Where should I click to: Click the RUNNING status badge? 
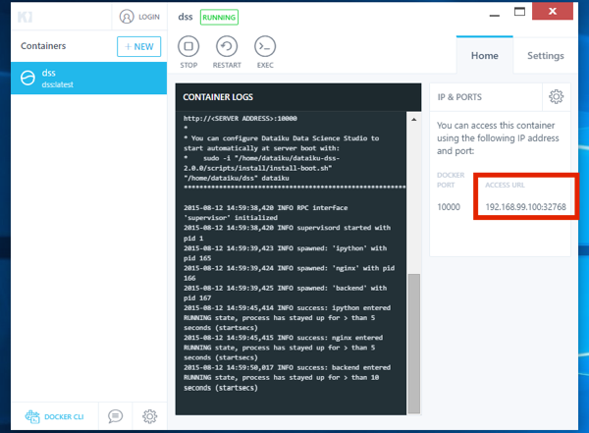[219, 18]
